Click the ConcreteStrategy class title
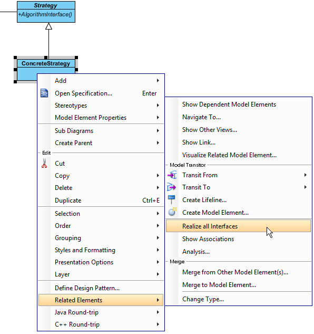The width and height of the screenshot is (314, 334). [46, 63]
